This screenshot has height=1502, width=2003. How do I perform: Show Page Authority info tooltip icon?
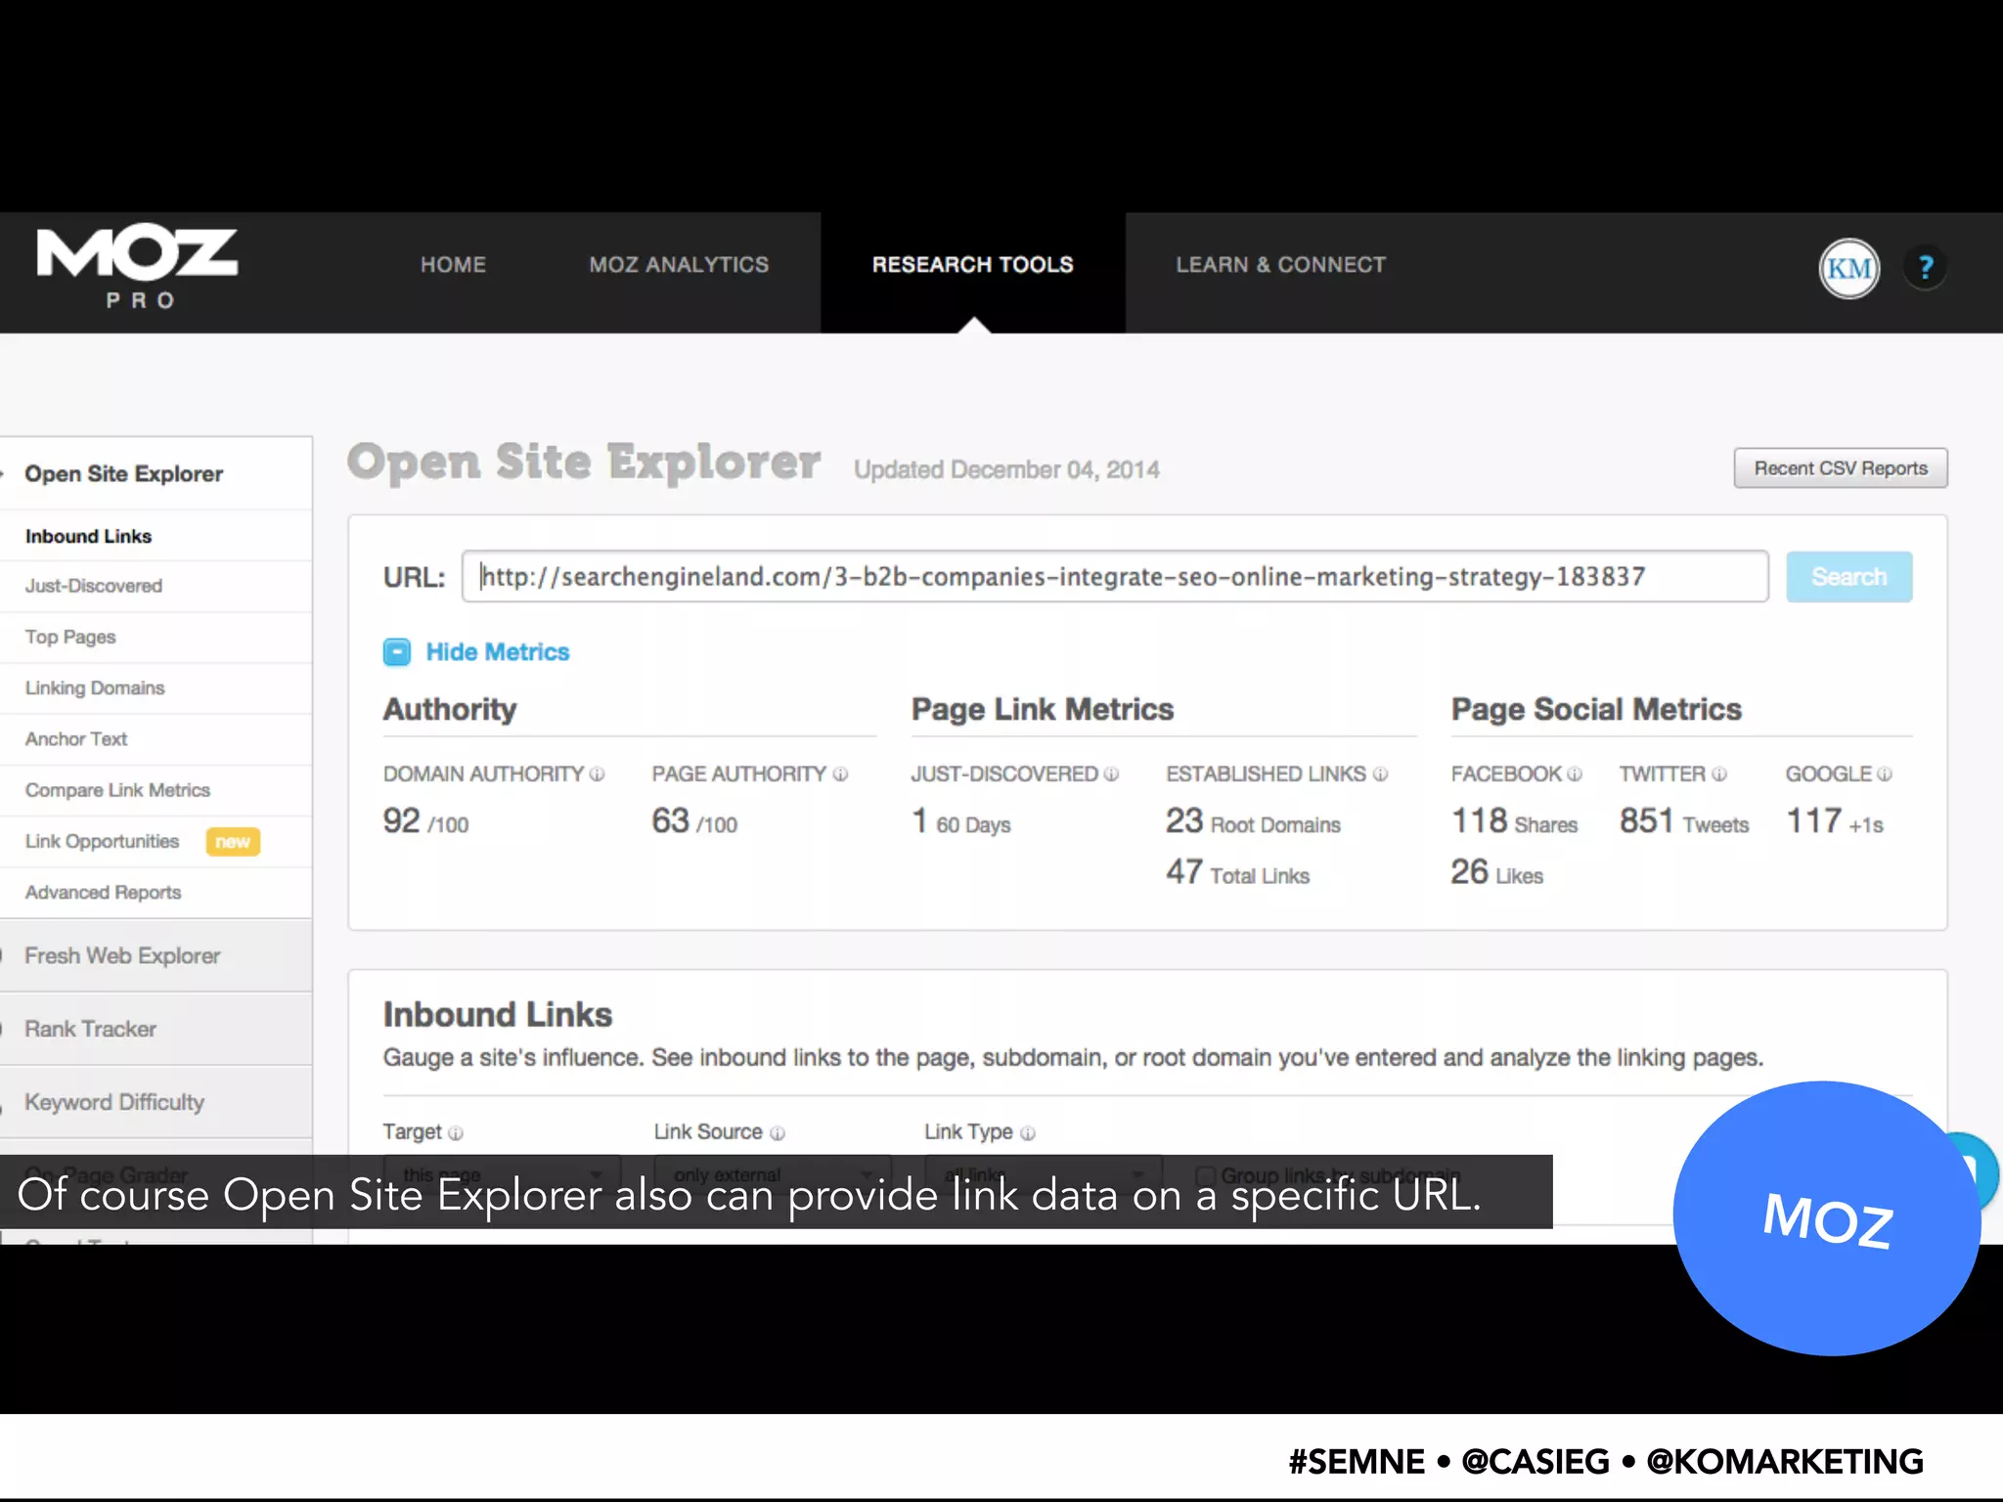click(x=840, y=774)
